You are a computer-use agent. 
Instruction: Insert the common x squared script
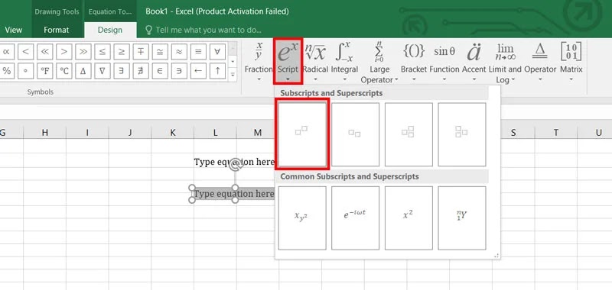point(409,218)
